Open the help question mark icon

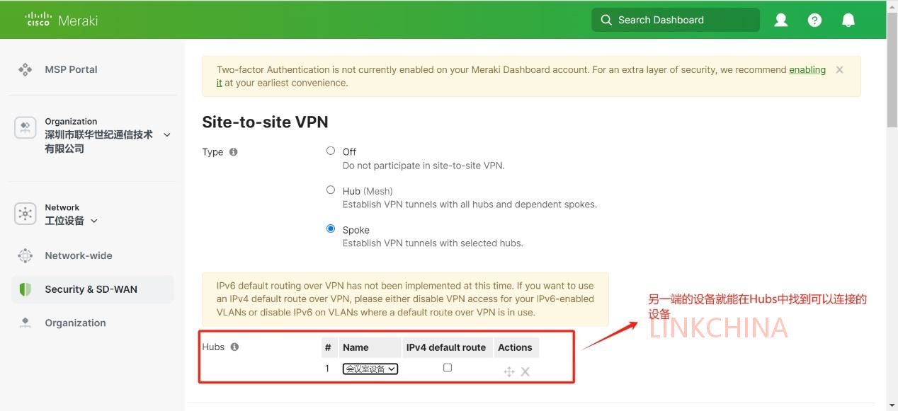[x=814, y=20]
